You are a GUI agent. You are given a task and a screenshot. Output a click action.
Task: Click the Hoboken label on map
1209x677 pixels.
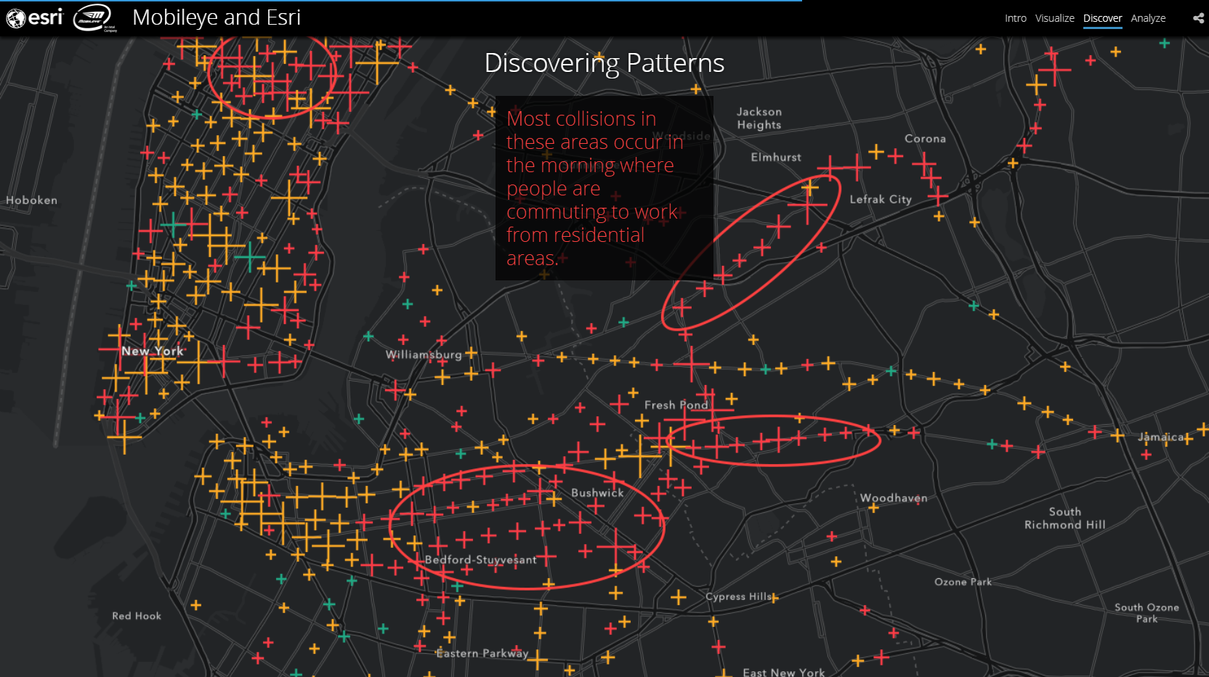tap(31, 200)
